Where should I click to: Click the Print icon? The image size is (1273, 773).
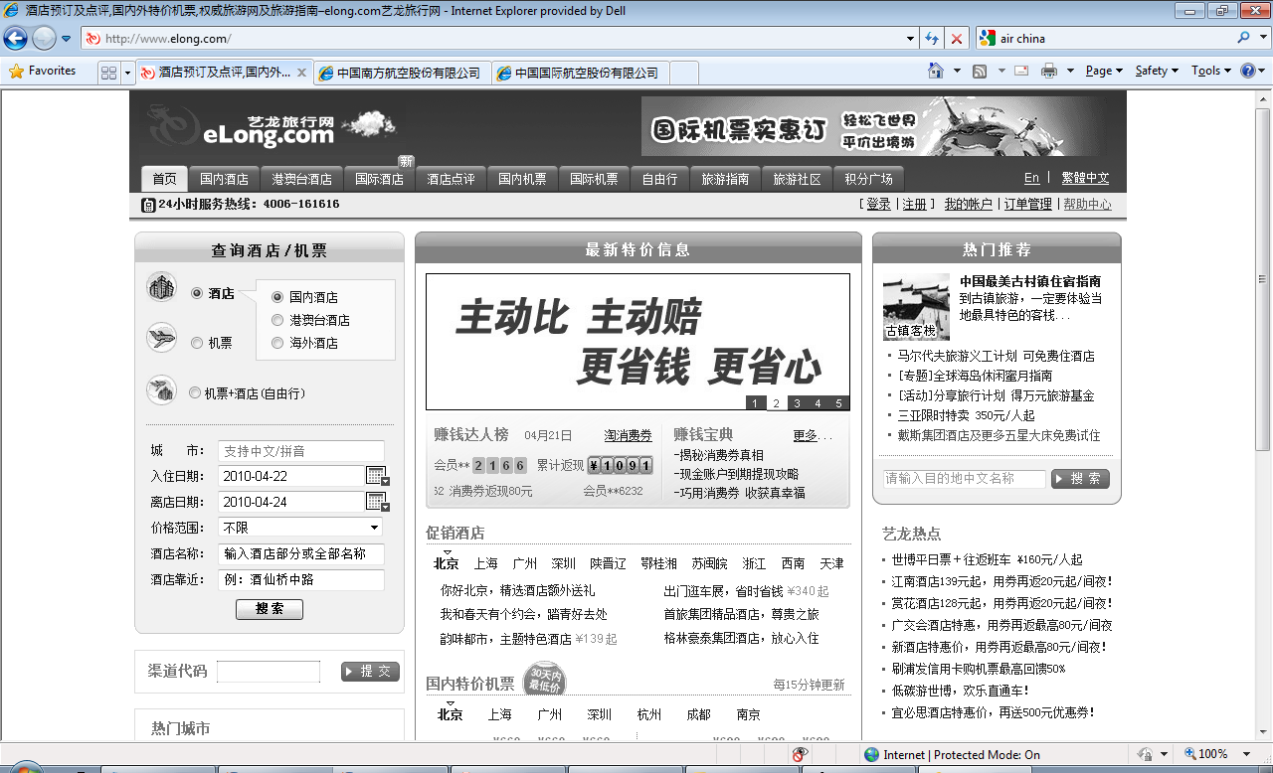point(1048,71)
